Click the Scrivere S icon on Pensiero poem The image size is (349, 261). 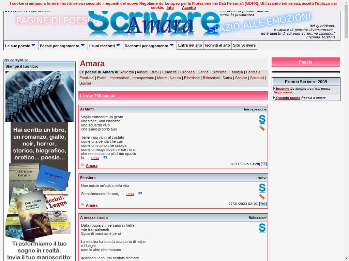point(262,188)
